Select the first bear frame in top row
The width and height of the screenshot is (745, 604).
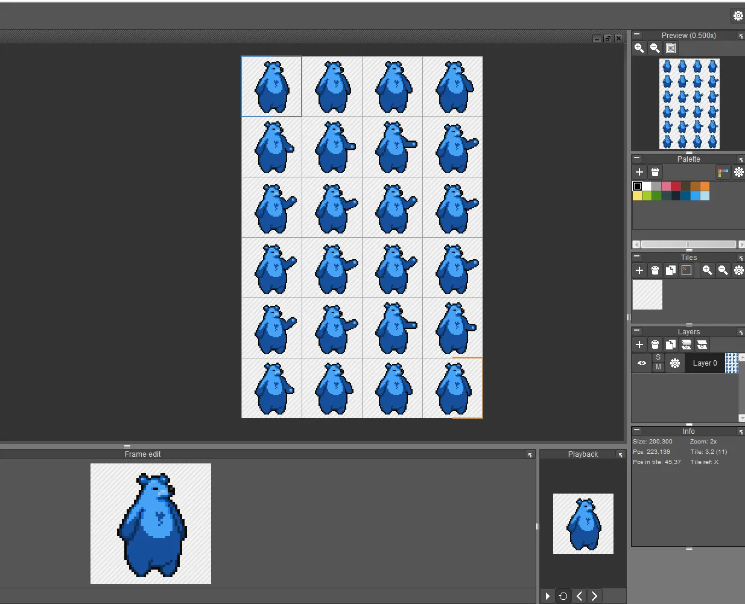pyautogui.click(x=271, y=86)
